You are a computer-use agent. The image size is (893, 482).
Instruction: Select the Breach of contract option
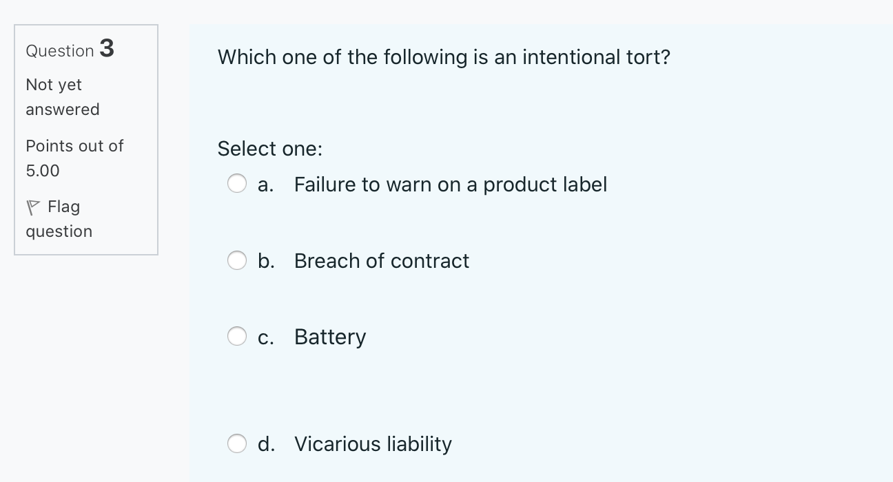point(237,260)
